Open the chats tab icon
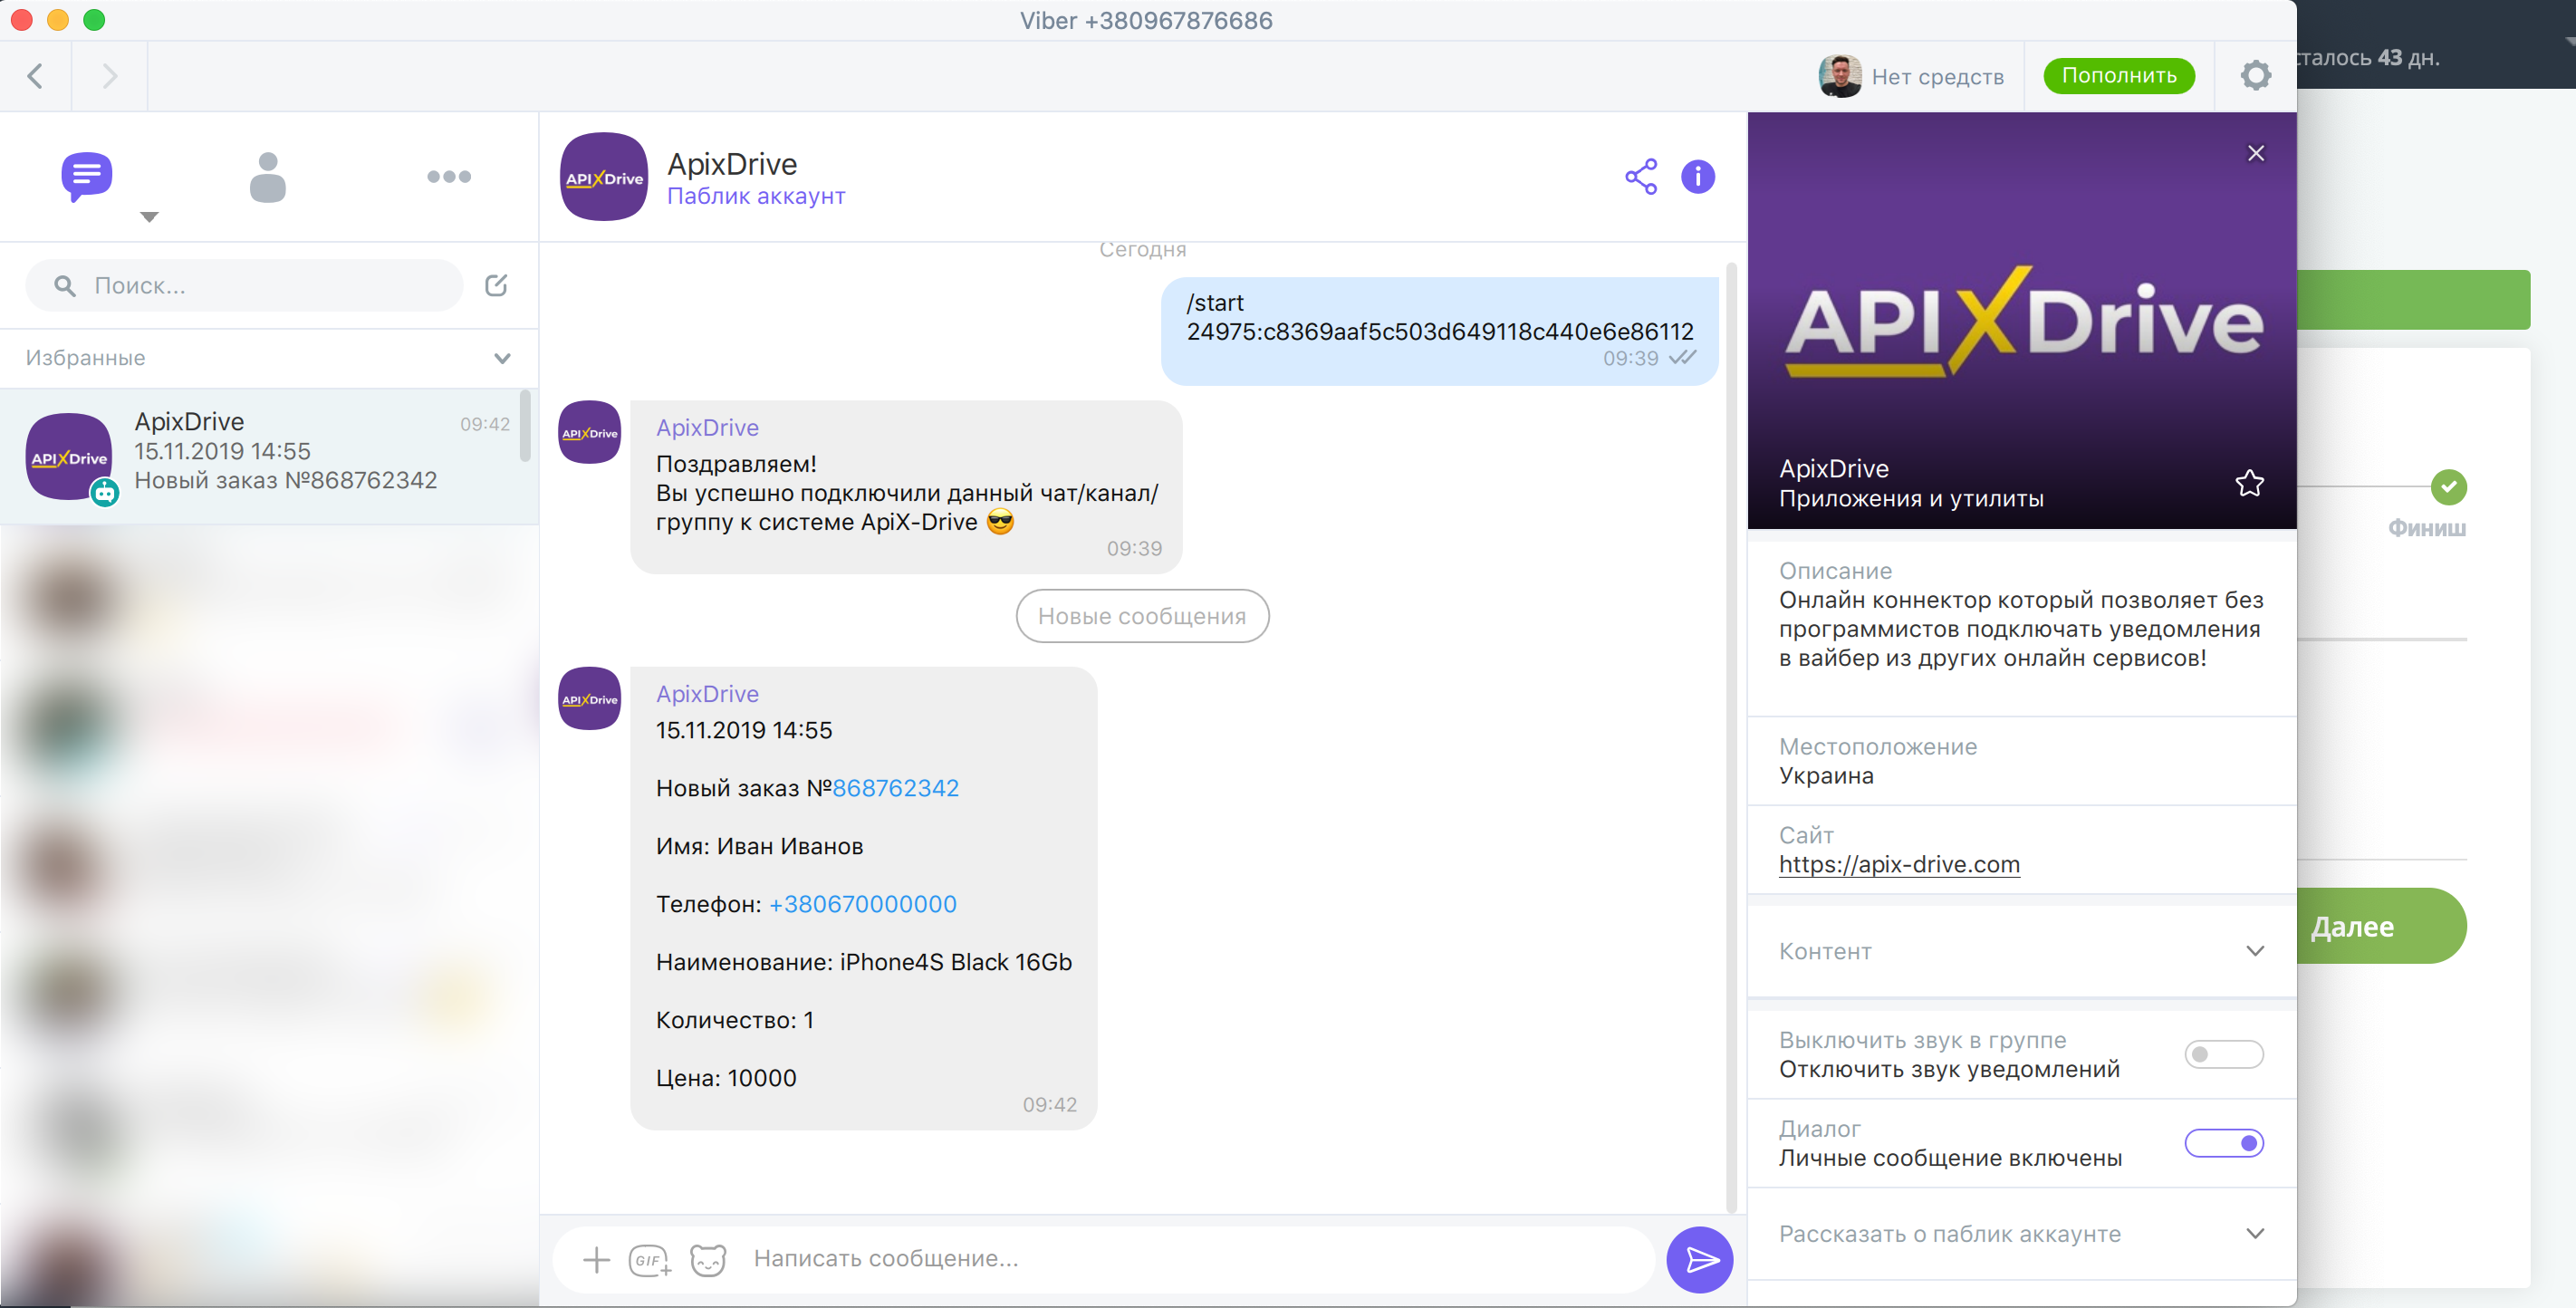This screenshot has height=1308, width=2576. (86, 176)
